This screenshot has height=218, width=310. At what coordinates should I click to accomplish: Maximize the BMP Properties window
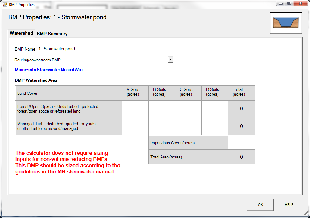[x=289, y=3]
